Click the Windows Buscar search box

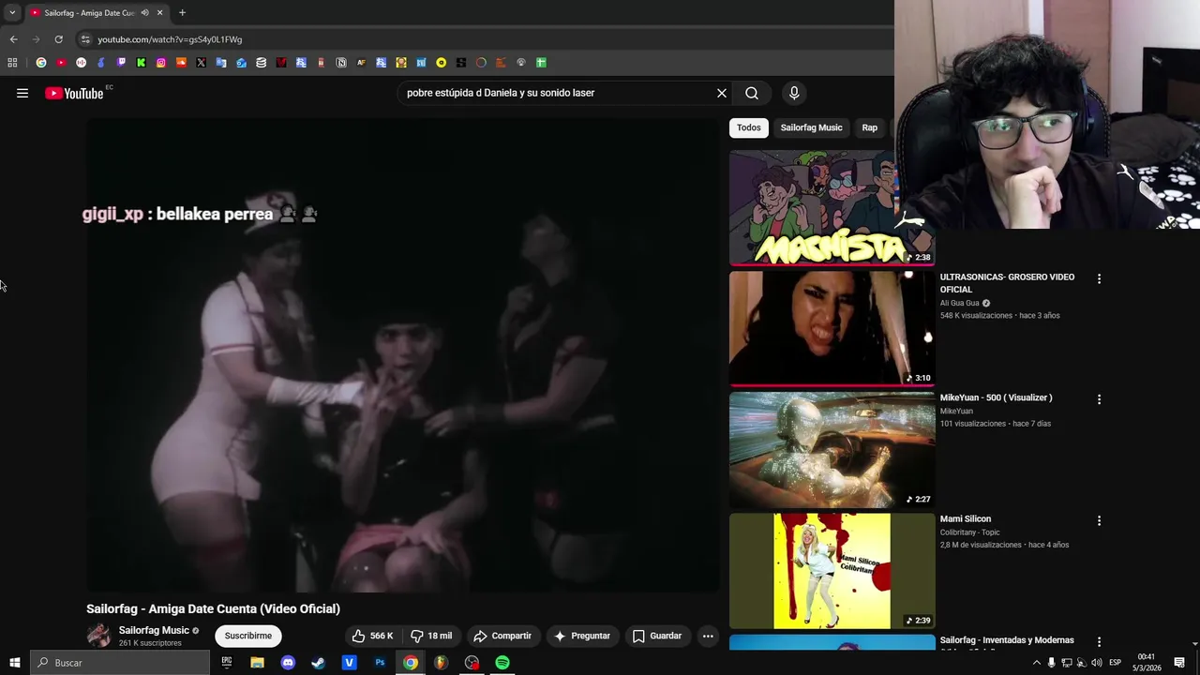tap(120, 663)
